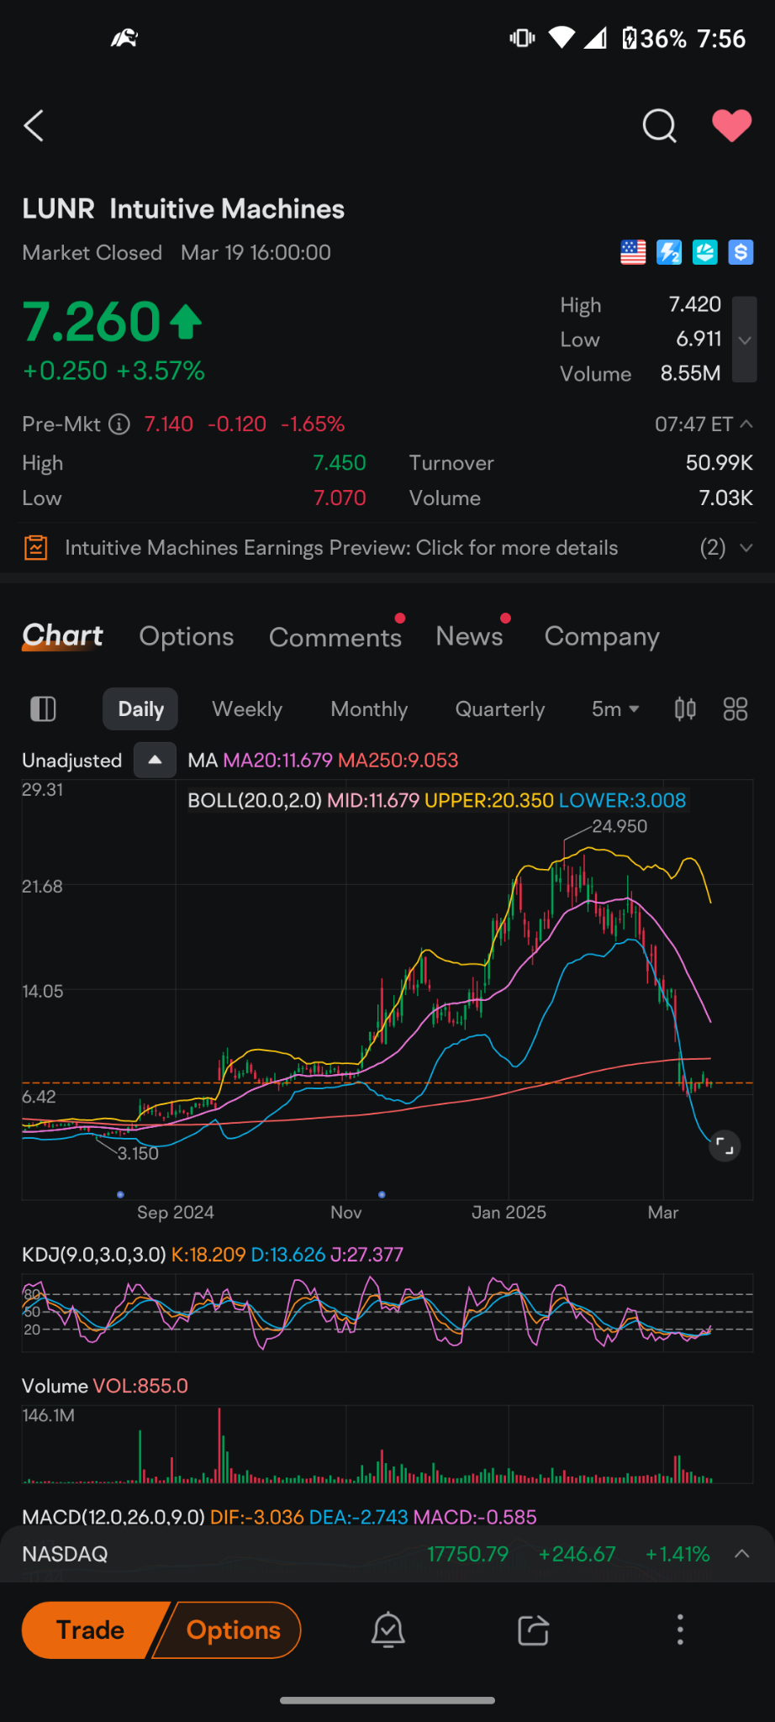
Task: Tap the blue event dot before Sep 2024
Action: click(x=121, y=1194)
